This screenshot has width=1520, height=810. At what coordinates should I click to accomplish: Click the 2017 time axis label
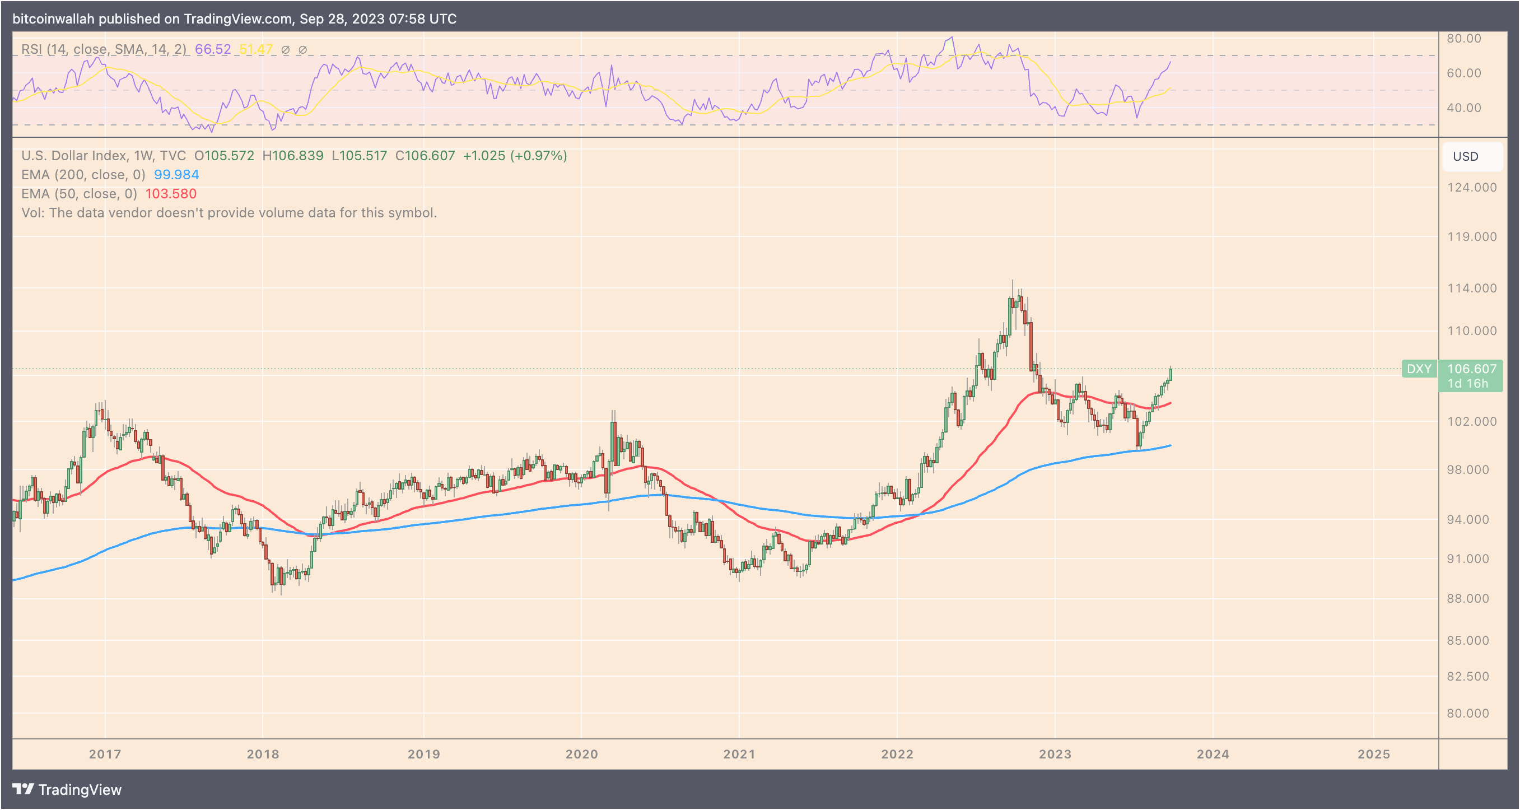pos(105,754)
